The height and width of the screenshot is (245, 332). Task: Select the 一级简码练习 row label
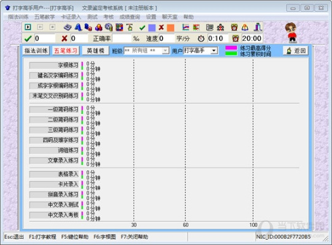point(54,110)
